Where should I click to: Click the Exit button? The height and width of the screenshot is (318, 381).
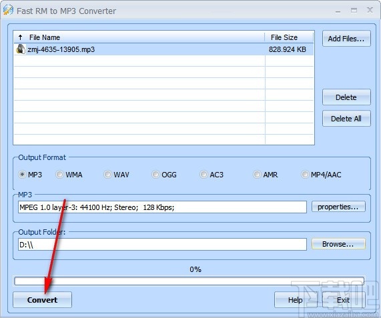pos(344,300)
